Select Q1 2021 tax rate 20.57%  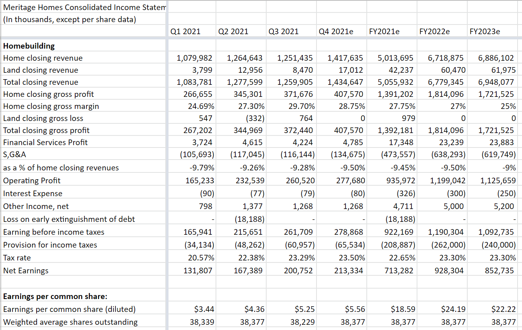click(201, 258)
